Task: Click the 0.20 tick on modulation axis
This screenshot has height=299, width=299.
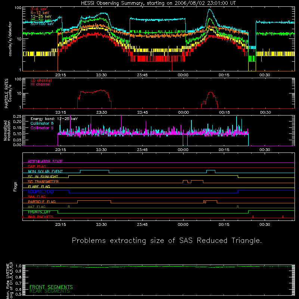Action: 17,121
